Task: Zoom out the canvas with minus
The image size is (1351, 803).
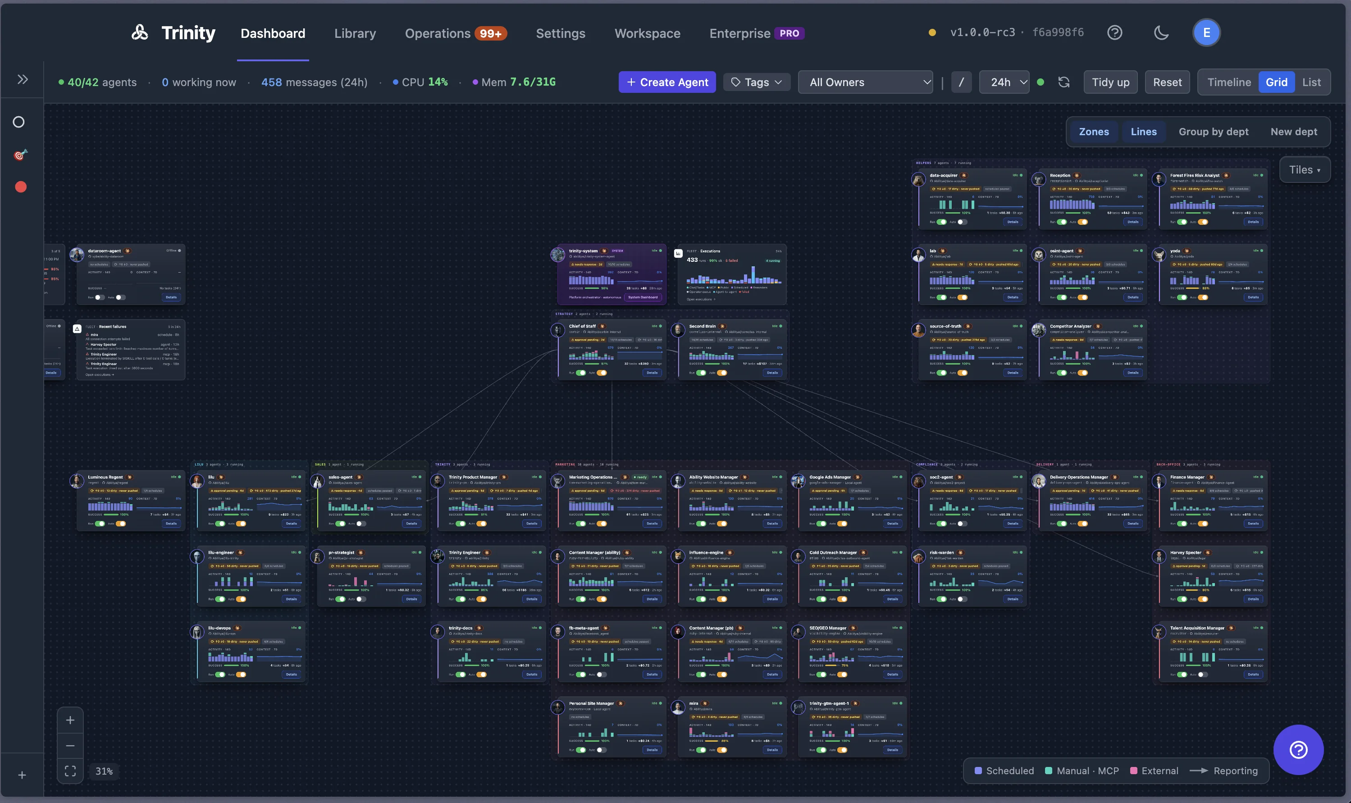Action: tap(70, 746)
